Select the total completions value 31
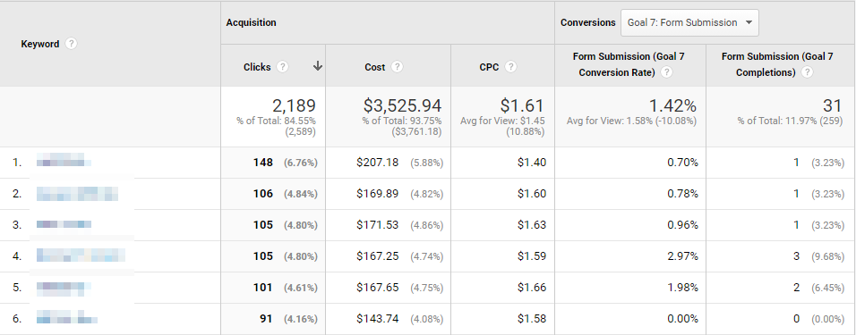 click(x=833, y=105)
